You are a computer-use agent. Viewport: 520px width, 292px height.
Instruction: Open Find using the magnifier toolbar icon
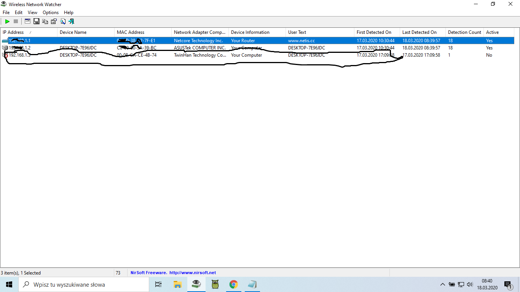(x=63, y=21)
